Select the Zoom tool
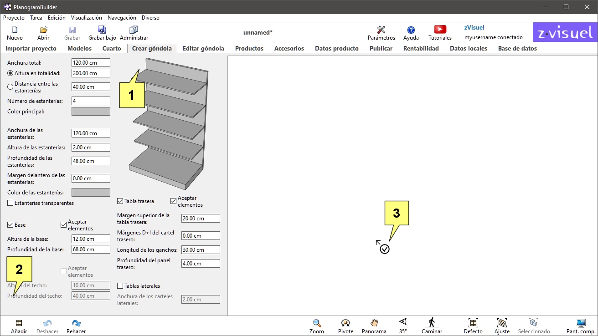The image size is (598, 336). (x=317, y=323)
